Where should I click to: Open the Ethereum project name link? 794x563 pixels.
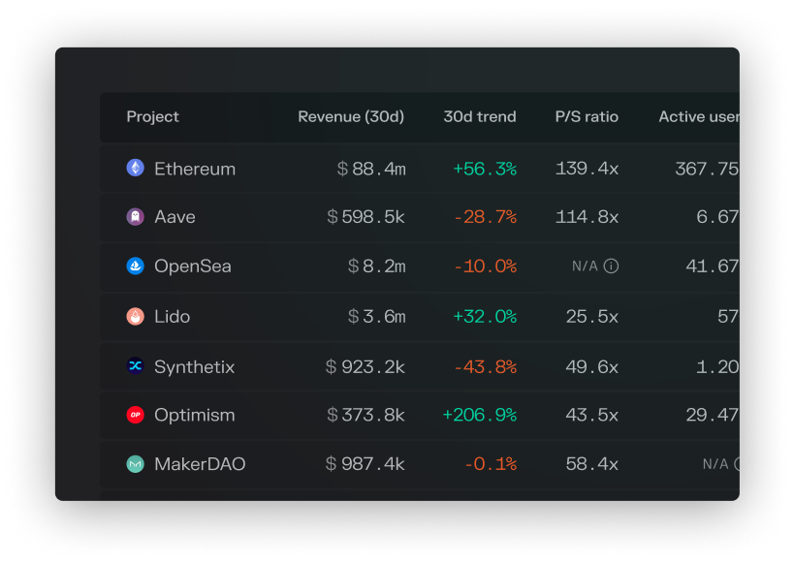point(194,168)
